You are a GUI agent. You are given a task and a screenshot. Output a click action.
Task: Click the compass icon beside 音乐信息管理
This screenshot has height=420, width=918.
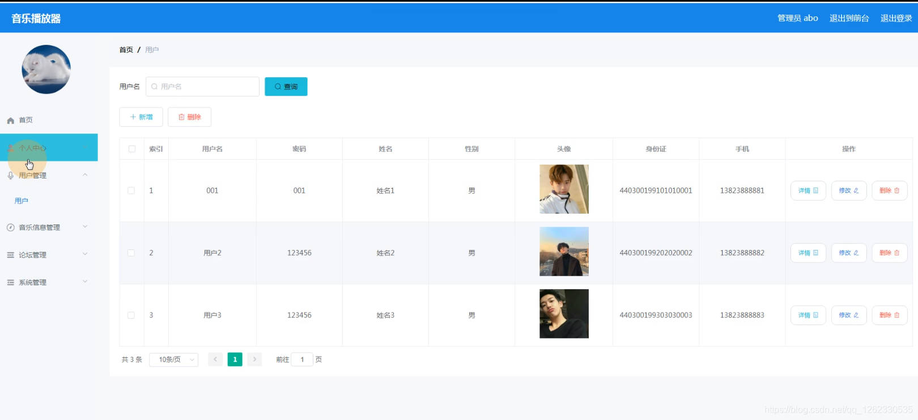10,227
